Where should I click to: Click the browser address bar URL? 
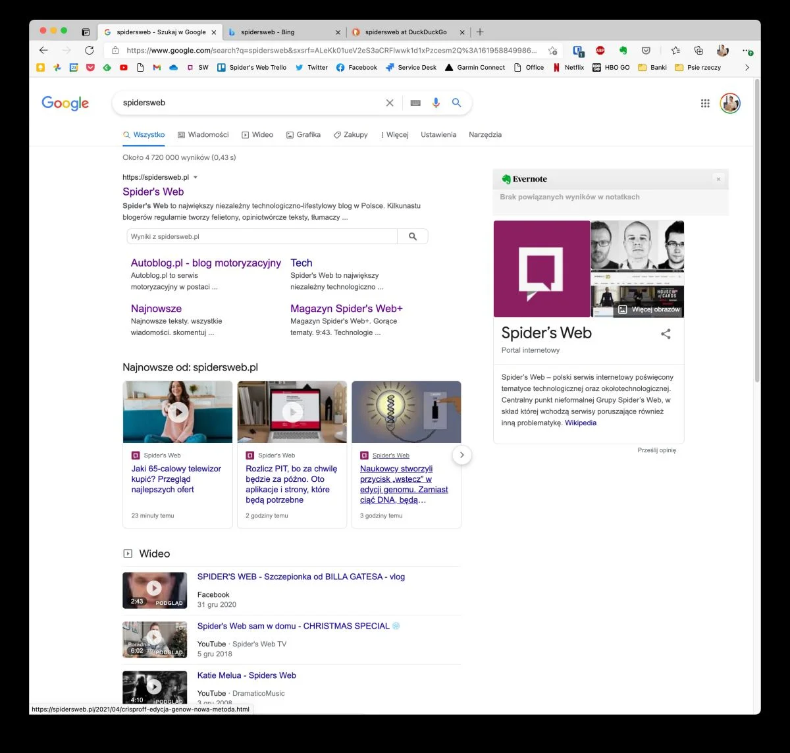click(332, 50)
